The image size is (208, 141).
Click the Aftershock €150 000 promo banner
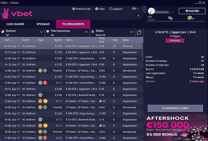(x=175, y=127)
